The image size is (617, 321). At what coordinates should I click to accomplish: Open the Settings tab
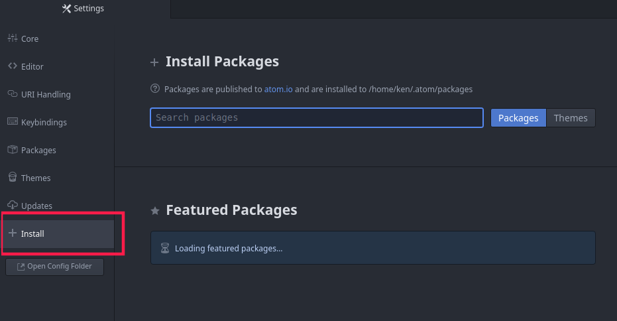coord(83,9)
